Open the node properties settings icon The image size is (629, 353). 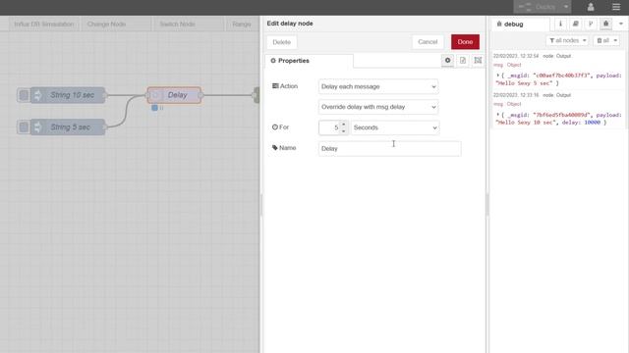(x=447, y=61)
